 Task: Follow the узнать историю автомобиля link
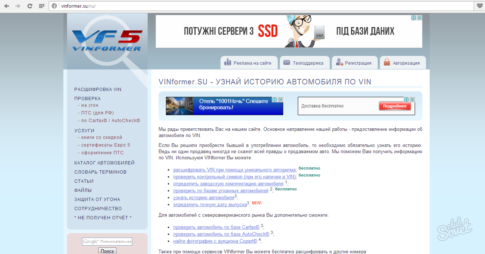(204, 198)
